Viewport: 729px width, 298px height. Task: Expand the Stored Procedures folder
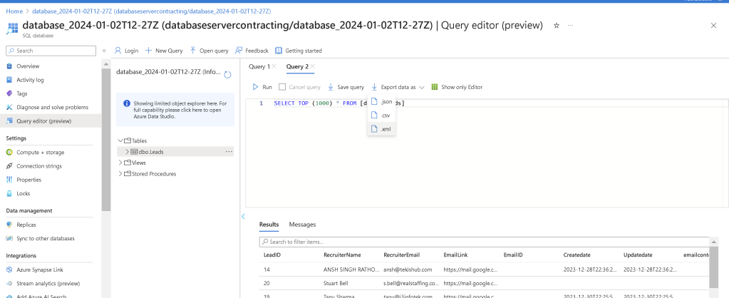tap(121, 174)
